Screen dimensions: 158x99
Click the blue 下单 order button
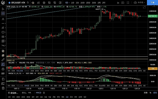click(152, 3)
